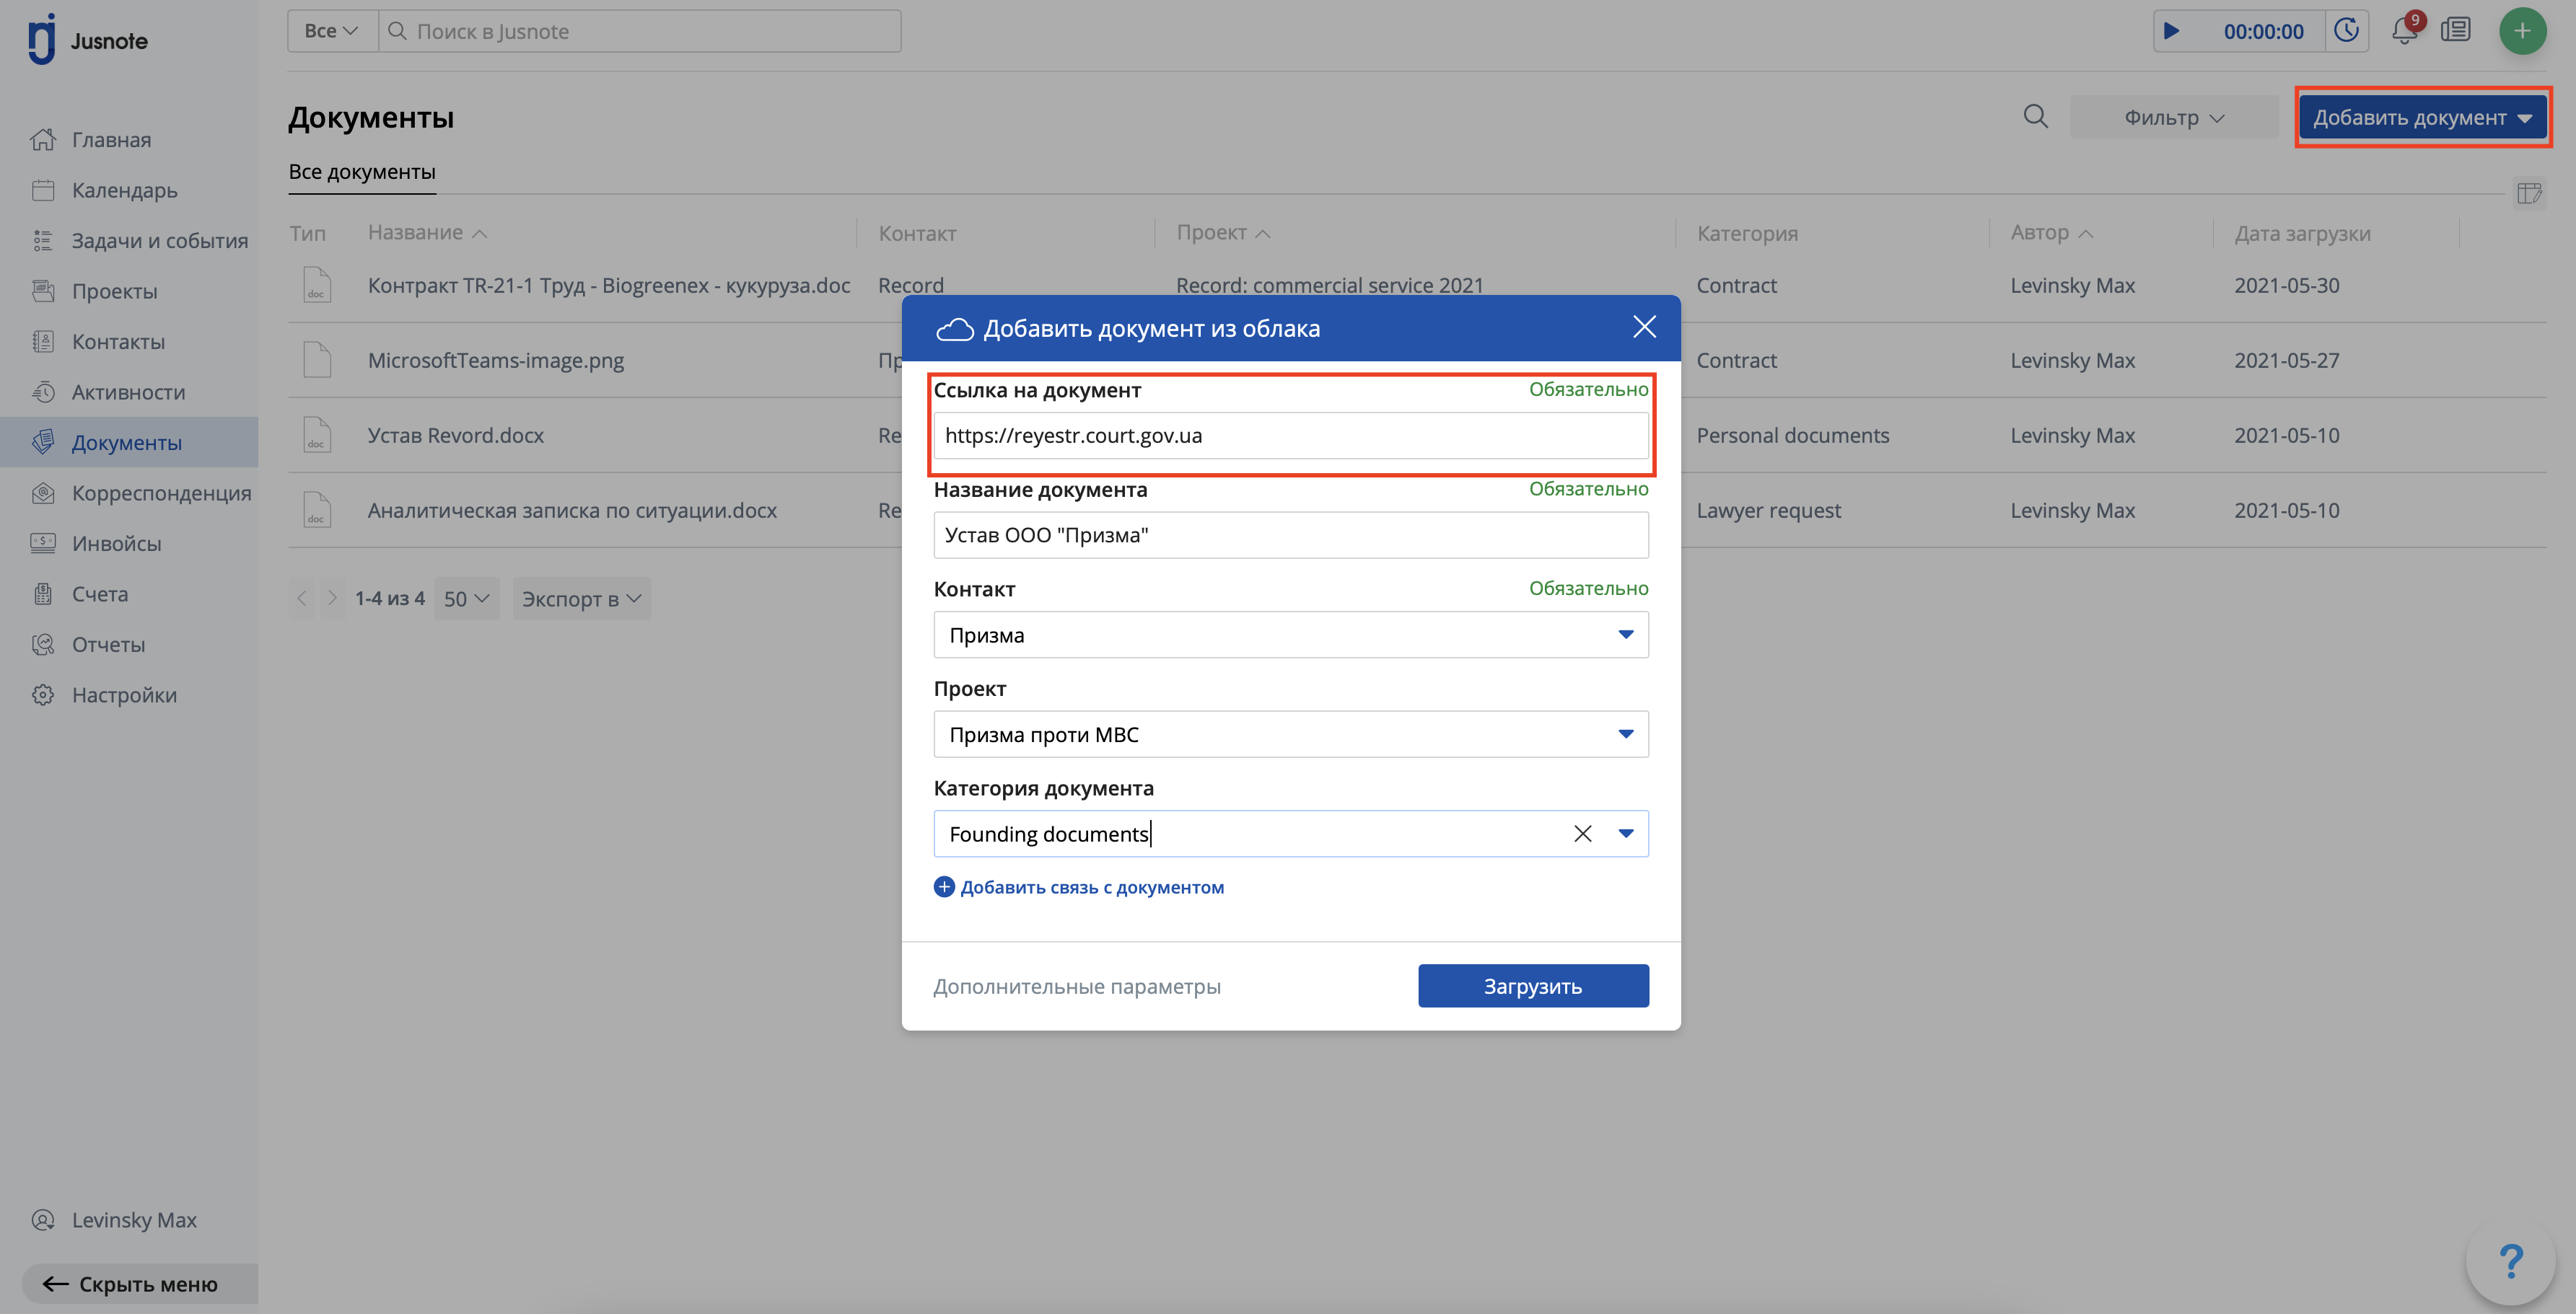Screen dimensions: 2576x1314
Task: Start the timer play button
Action: (2171, 31)
